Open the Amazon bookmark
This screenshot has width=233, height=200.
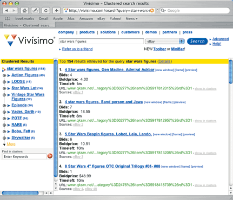click(x=86, y=18)
